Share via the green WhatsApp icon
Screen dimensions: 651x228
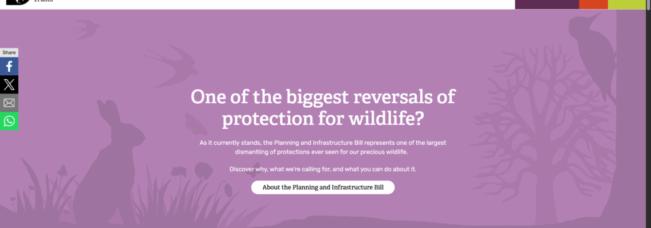(9, 121)
